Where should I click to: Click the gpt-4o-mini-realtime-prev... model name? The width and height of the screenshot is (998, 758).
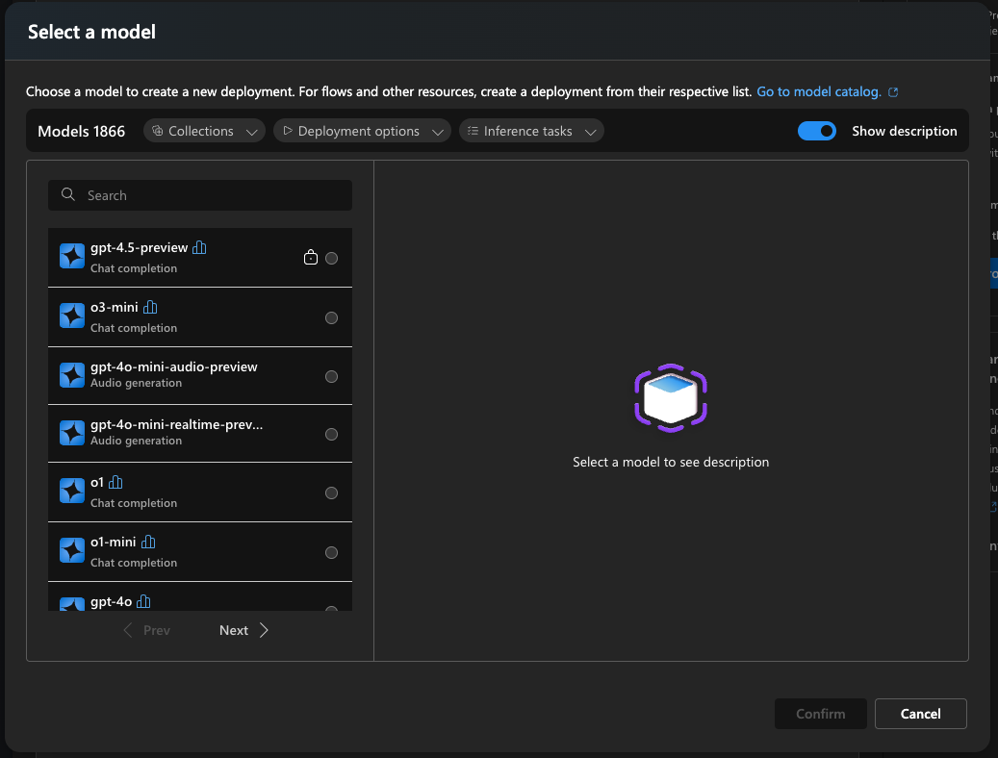click(176, 424)
